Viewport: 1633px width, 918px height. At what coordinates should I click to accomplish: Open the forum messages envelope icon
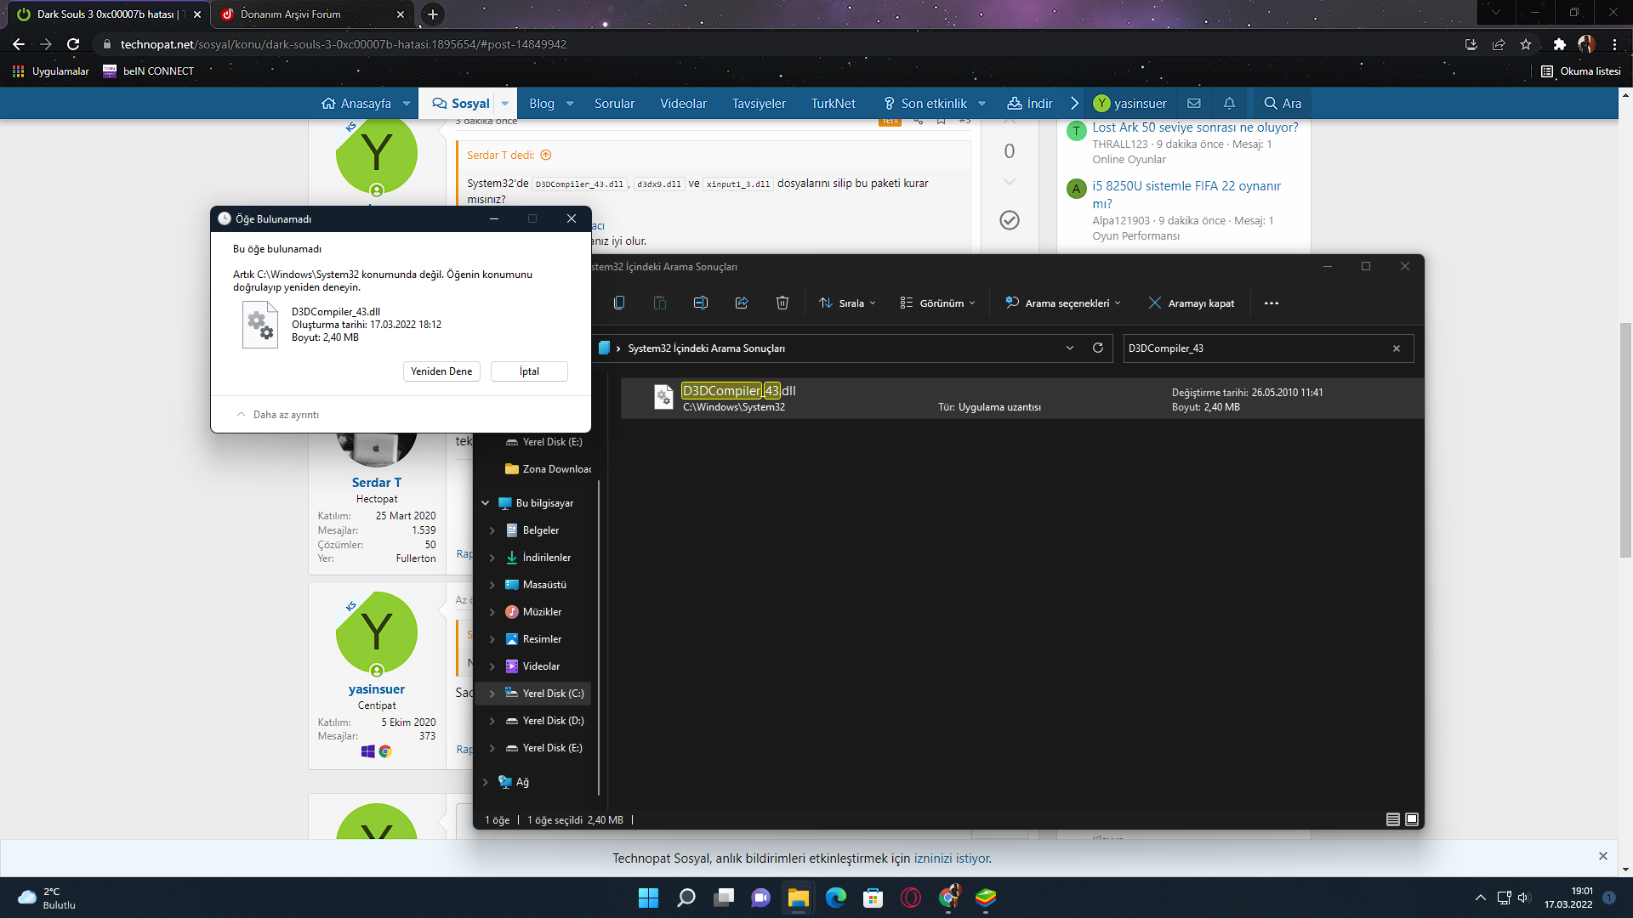coord(1194,103)
